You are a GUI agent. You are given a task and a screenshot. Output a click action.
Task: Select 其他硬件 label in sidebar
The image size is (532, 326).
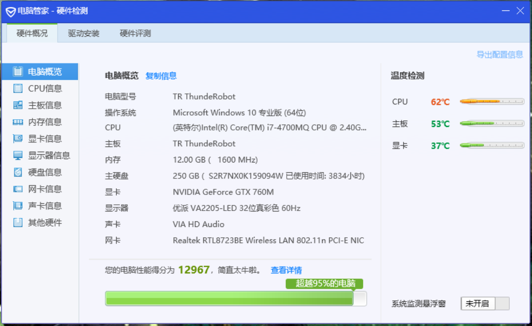click(45, 222)
